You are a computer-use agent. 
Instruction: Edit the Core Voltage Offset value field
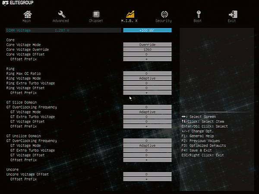point(147,54)
